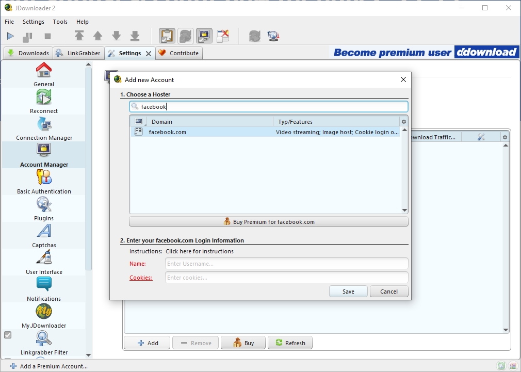
Task: Open accounts table column settings gear
Action: [x=504, y=137]
